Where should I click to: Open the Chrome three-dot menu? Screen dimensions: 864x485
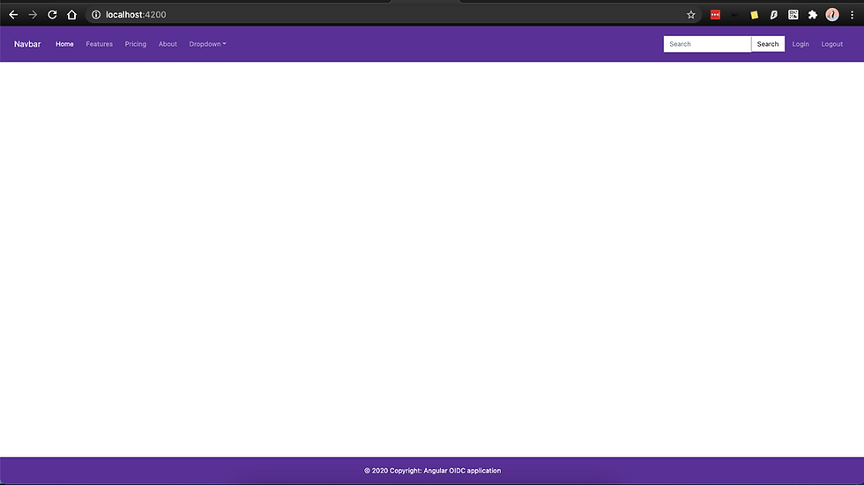click(852, 15)
